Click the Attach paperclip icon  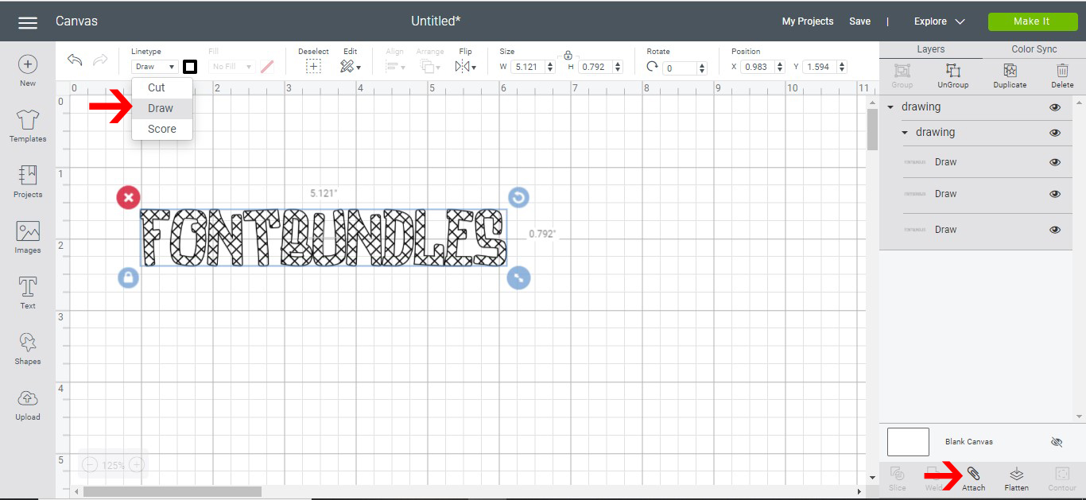tap(973, 474)
